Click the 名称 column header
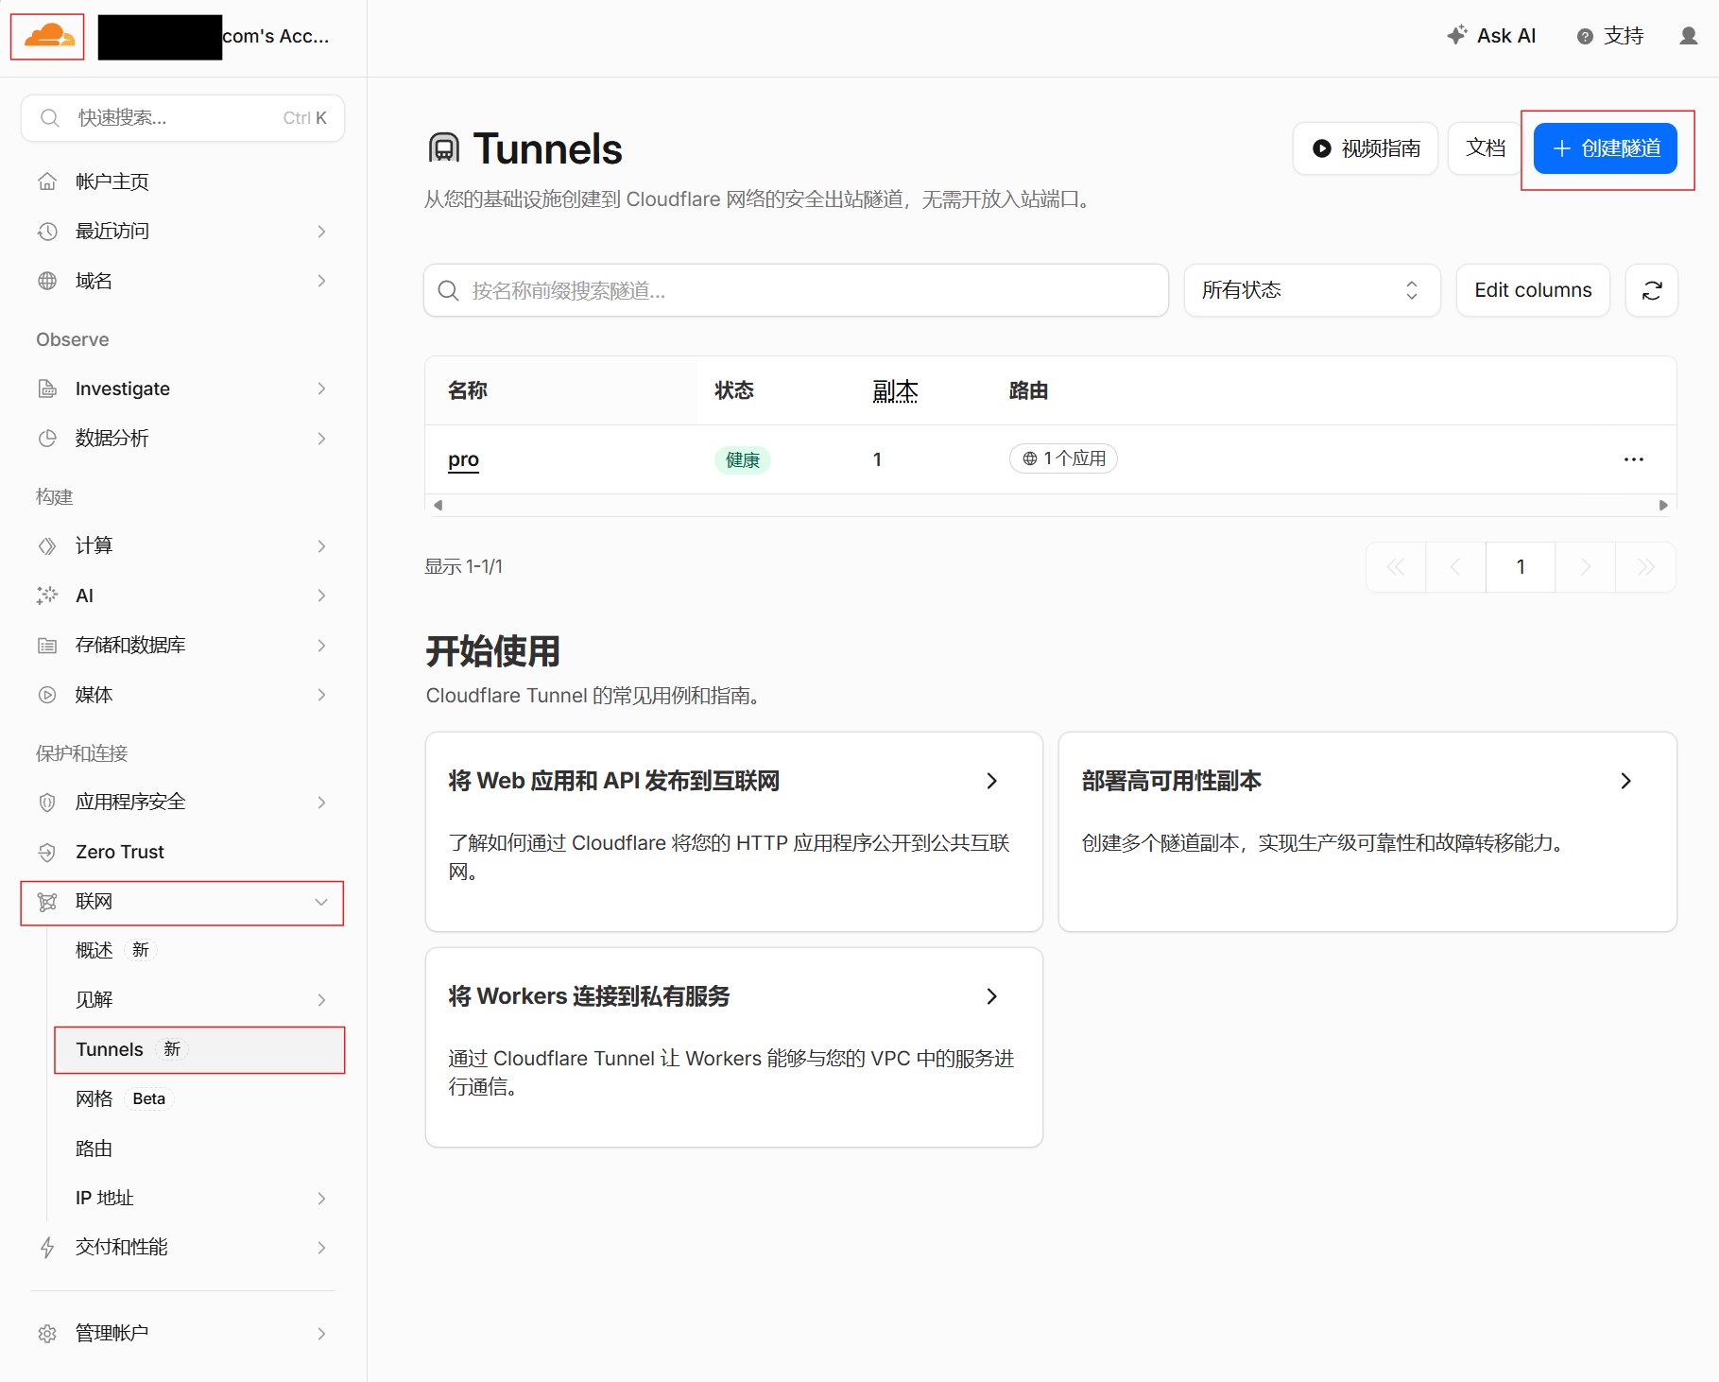The image size is (1719, 1382). click(x=468, y=390)
